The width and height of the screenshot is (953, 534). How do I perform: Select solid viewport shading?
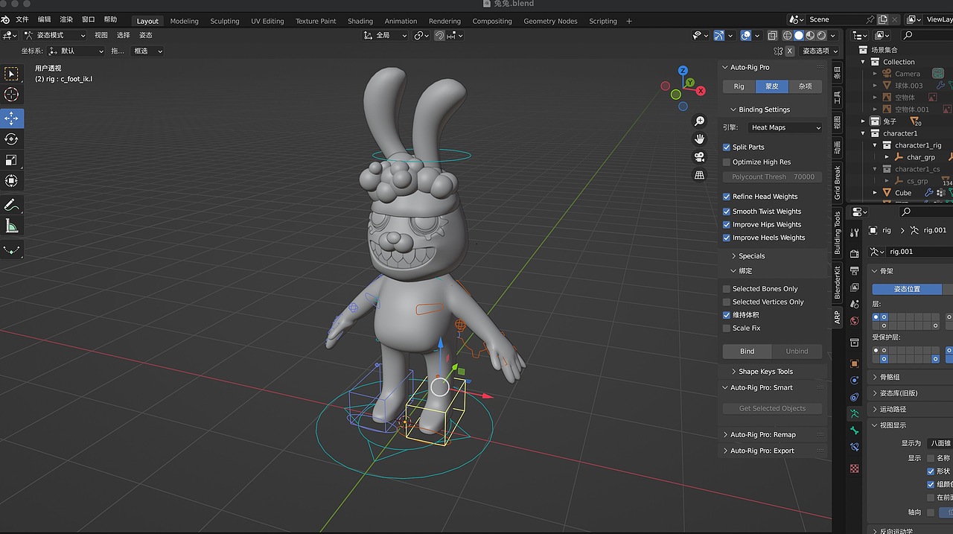(799, 35)
